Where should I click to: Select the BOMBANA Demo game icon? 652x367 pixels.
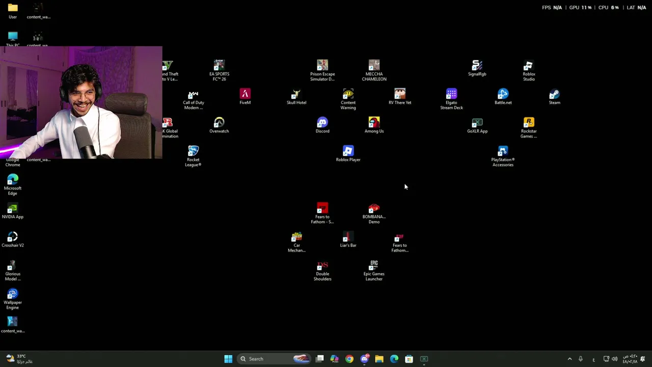click(x=374, y=213)
